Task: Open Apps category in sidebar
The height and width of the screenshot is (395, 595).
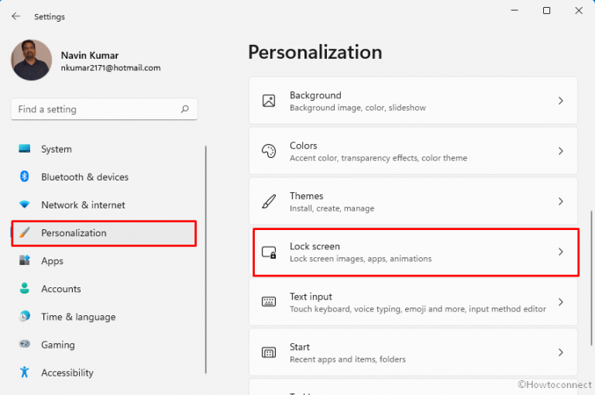Action: click(x=52, y=261)
